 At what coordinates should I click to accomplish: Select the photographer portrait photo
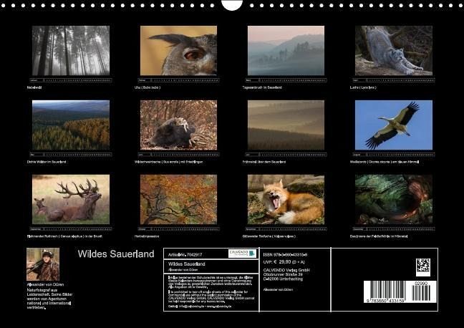pyautogui.click(x=43, y=264)
